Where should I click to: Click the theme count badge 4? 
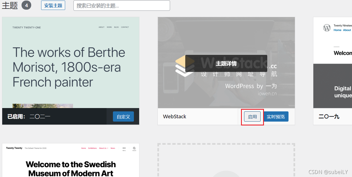26,5
